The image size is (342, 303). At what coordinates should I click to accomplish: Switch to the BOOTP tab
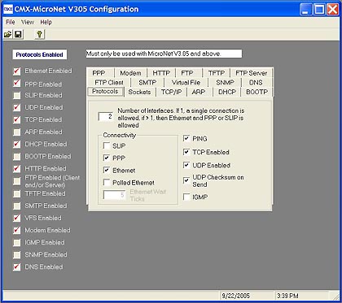point(256,92)
